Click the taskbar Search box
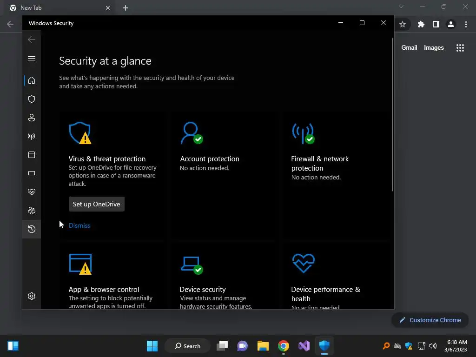476x357 pixels. pos(187,346)
